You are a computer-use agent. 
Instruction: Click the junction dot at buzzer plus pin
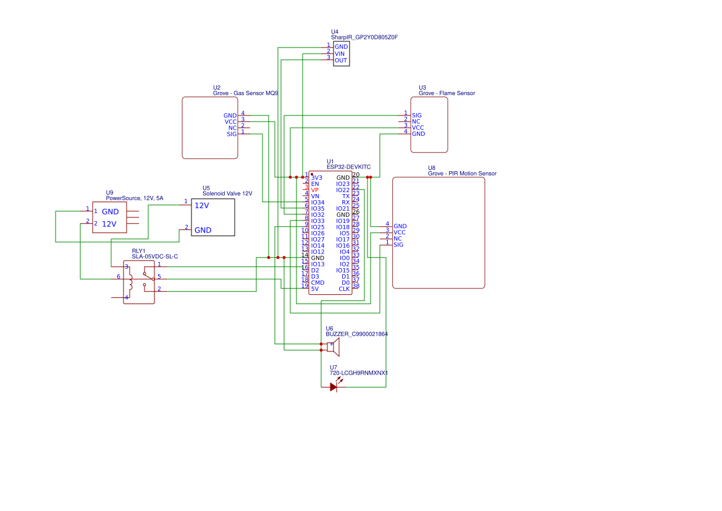click(321, 344)
